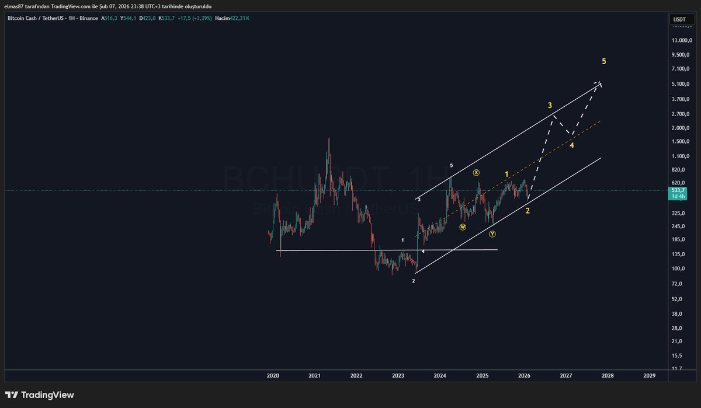Click the low value D423,0
The height and width of the screenshot is (408, 701).
[x=147, y=18]
